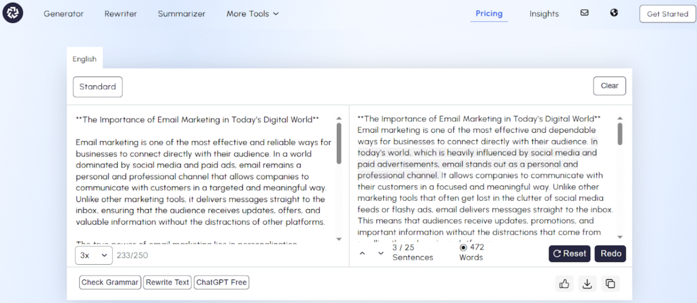Go to previous sentence with up chevron
The image size is (697, 303).
362,253
